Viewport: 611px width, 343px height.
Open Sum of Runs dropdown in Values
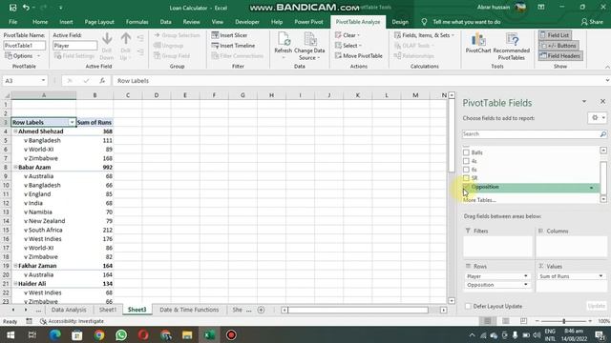[x=600, y=276]
